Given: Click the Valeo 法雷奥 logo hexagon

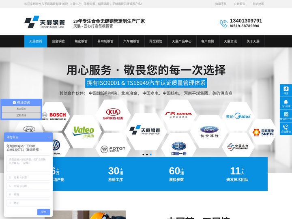Looking at the screenshot, I should click(83, 132).
